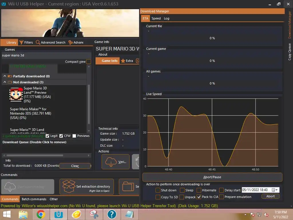Viewport: 293px width, 220px height.
Task: Open the Other commands tab
Action: pyautogui.click(x=54, y=199)
